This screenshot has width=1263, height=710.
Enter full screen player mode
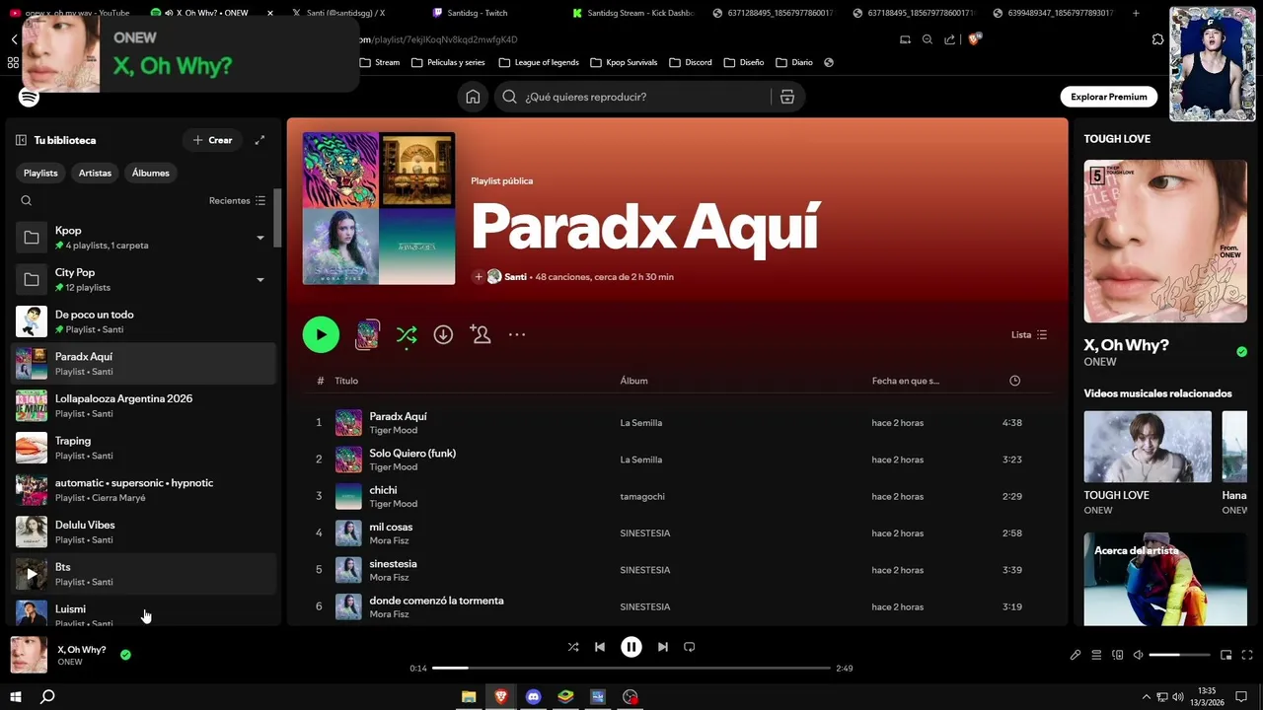(x=1247, y=655)
